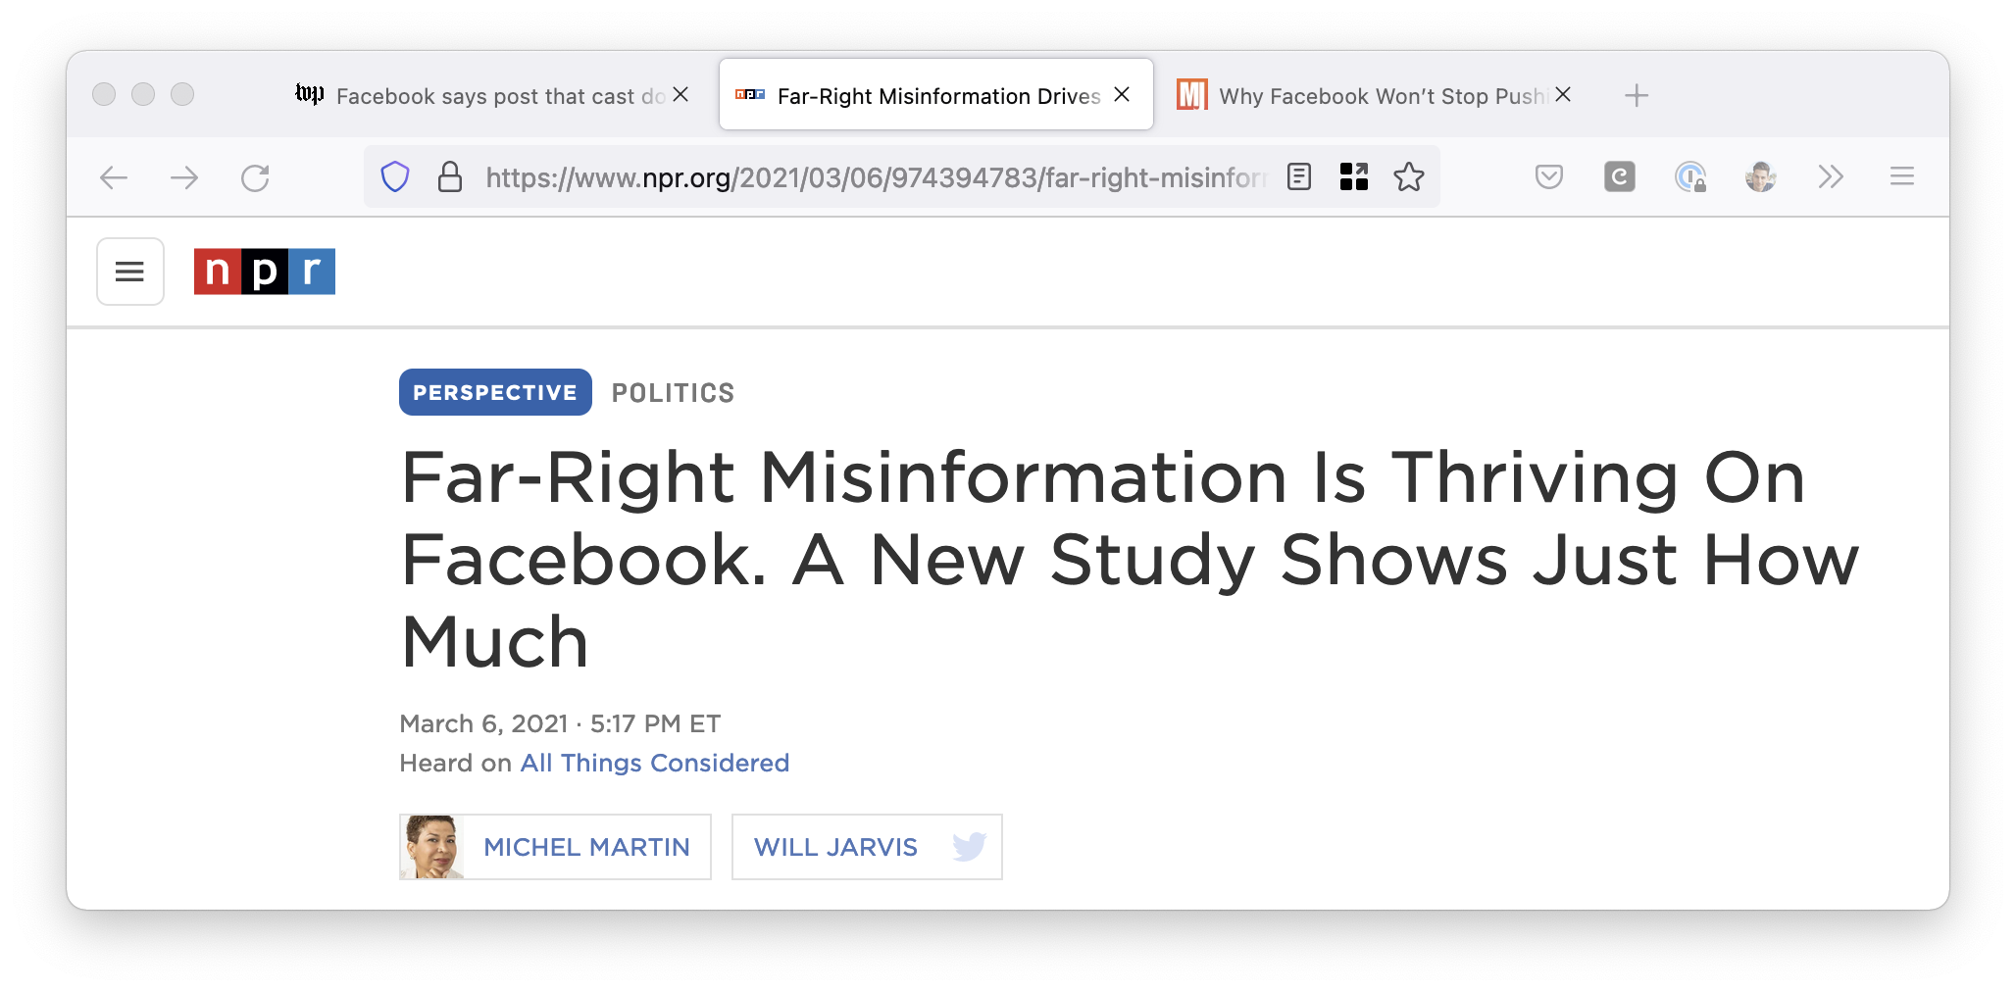Click the WILL JARVIS author link
2016x992 pixels.
pyautogui.click(x=835, y=847)
